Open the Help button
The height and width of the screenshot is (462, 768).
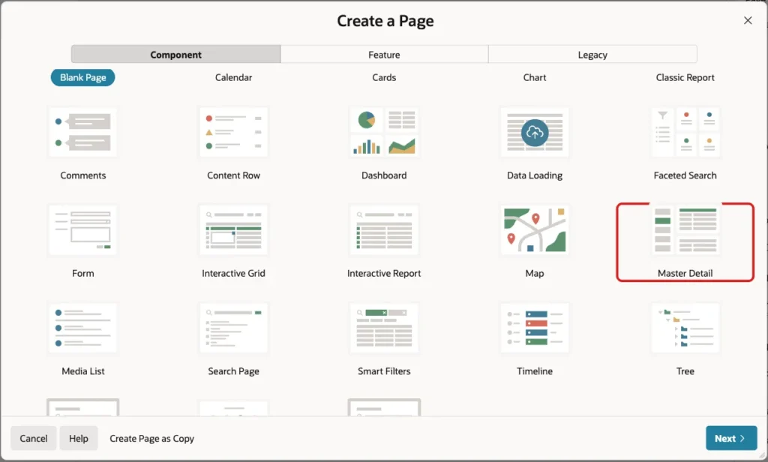[78, 438]
